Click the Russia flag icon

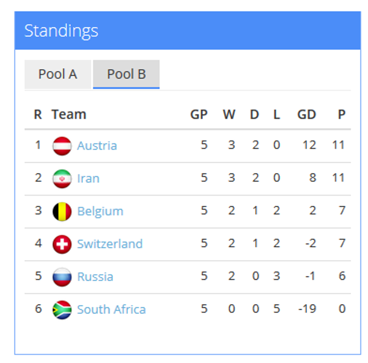[x=62, y=277]
